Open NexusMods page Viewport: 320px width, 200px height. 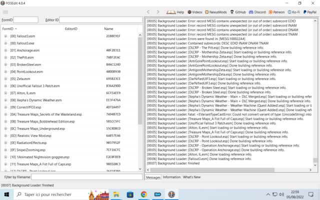[x=216, y=12]
